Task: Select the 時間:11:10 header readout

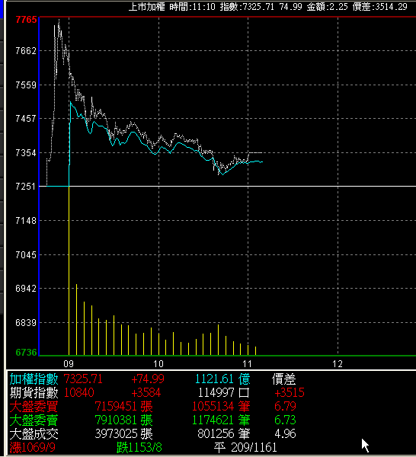Action: coord(192,7)
